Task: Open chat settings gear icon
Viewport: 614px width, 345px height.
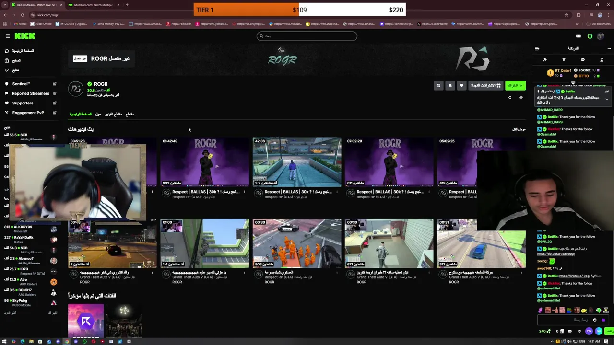Action: (579, 331)
